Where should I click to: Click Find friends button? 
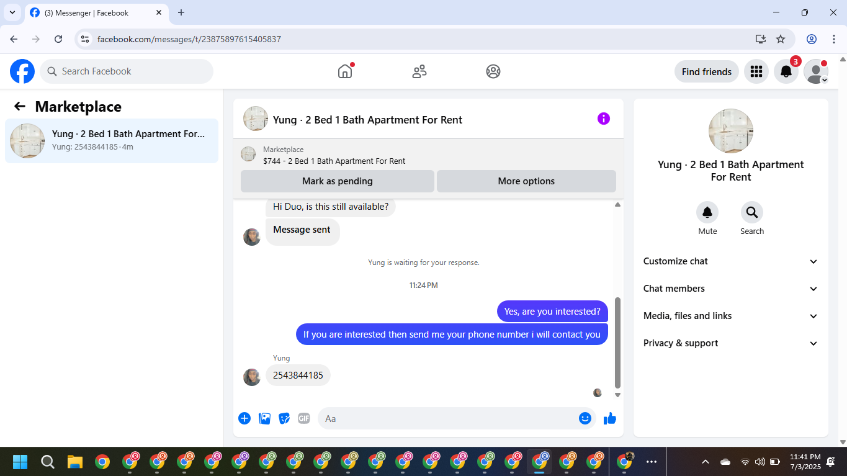[x=707, y=71]
